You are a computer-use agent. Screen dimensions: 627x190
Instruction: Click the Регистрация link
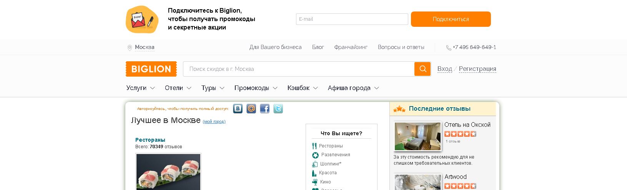(477, 69)
